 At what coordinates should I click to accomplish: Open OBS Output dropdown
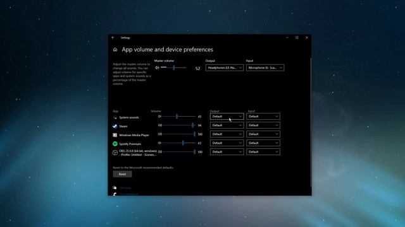(x=227, y=152)
